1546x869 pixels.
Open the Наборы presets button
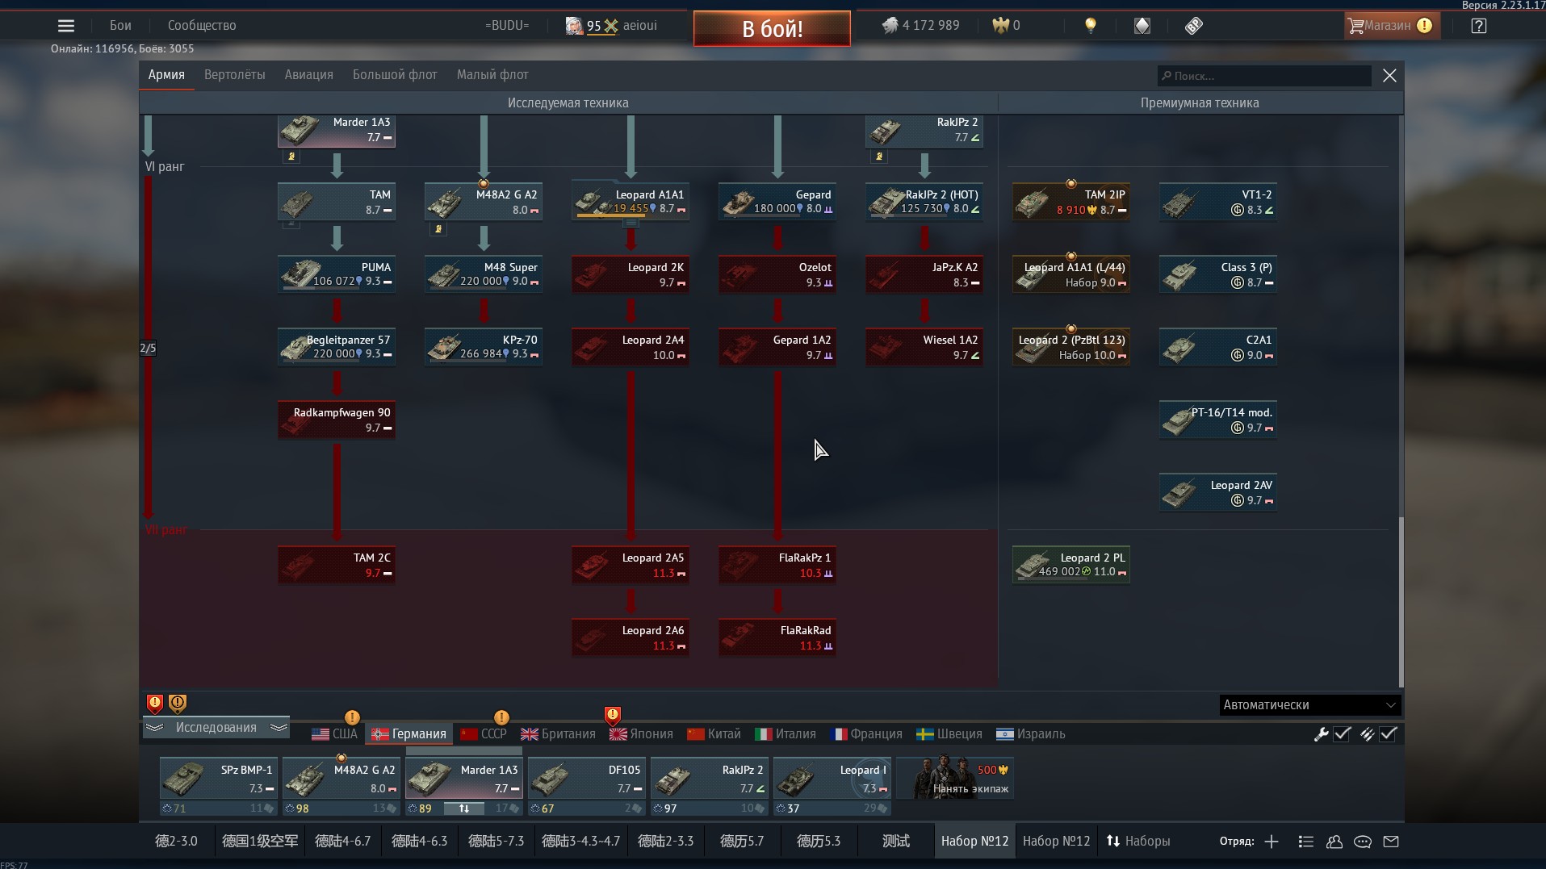(x=1138, y=841)
